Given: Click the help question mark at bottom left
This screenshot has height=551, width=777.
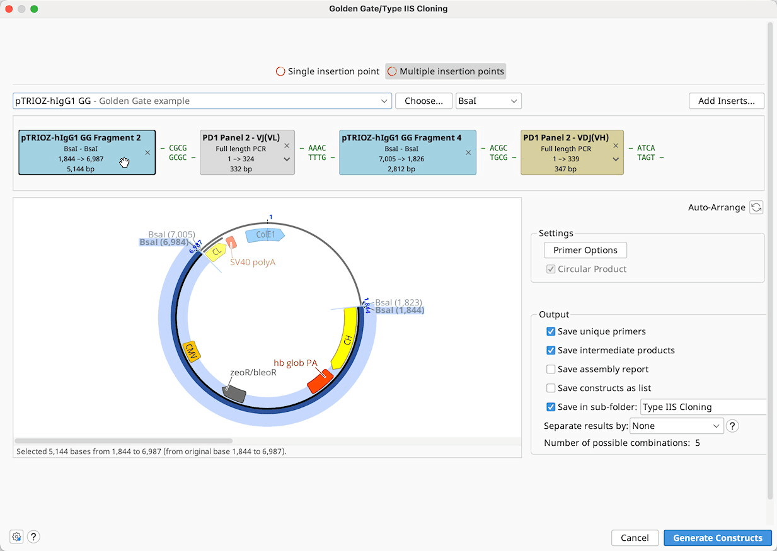Looking at the screenshot, I should click(34, 537).
